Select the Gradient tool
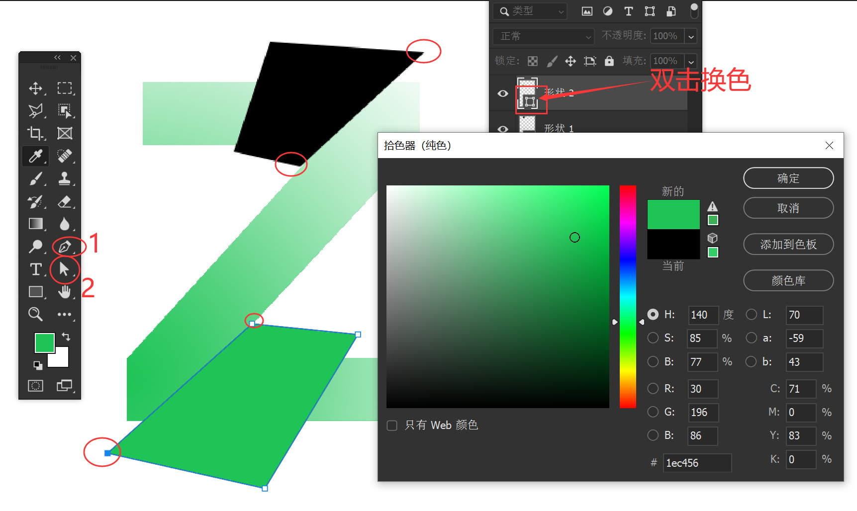The image size is (857, 511). 35,224
